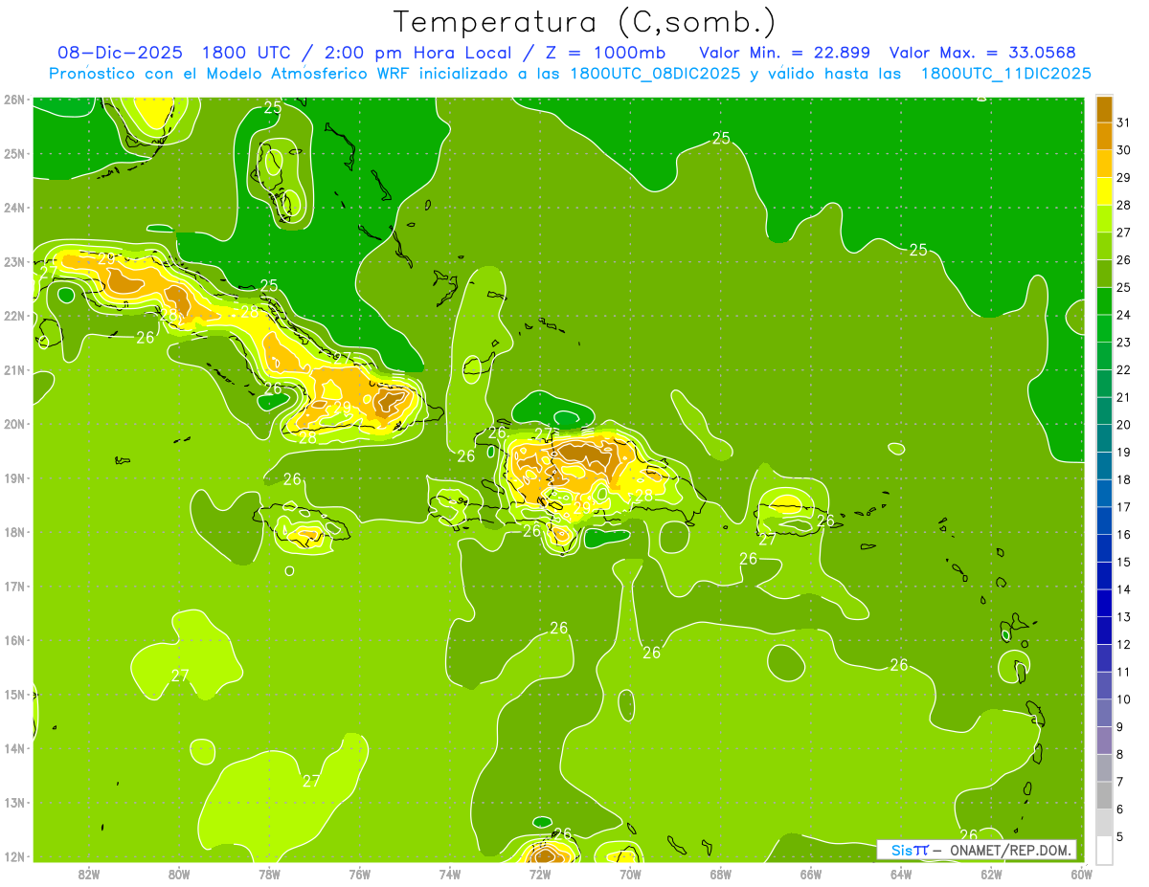Click the '62W' longitude axis label

[992, 874]
